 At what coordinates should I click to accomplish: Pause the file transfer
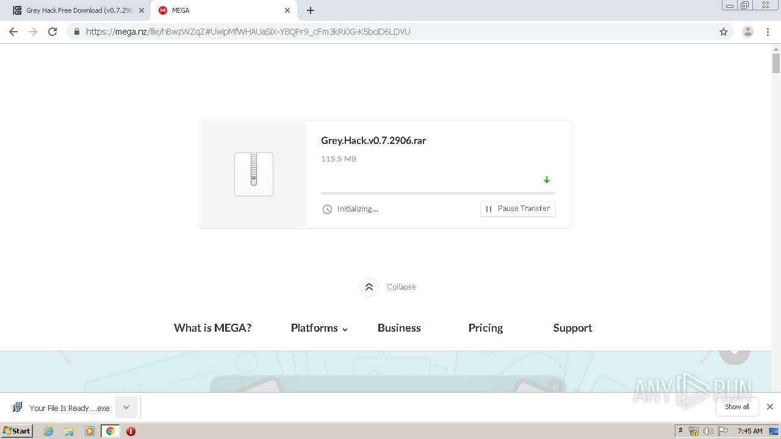point(518,209)
